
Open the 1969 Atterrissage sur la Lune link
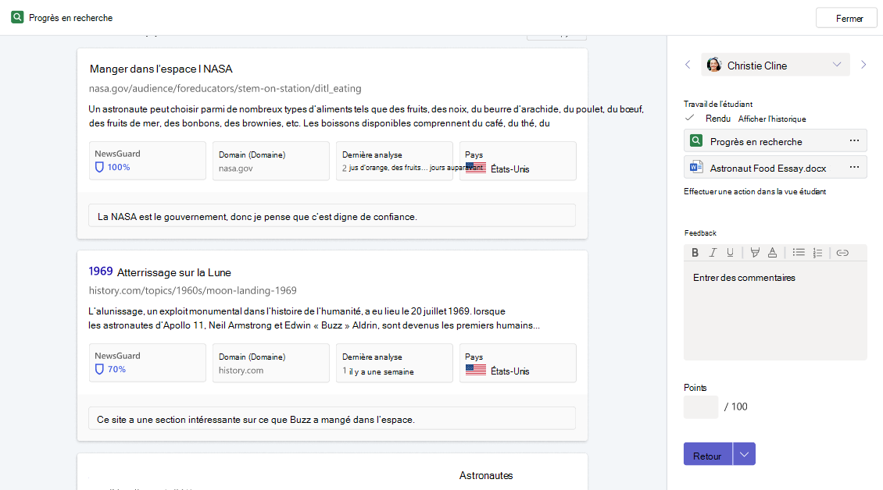160,272
